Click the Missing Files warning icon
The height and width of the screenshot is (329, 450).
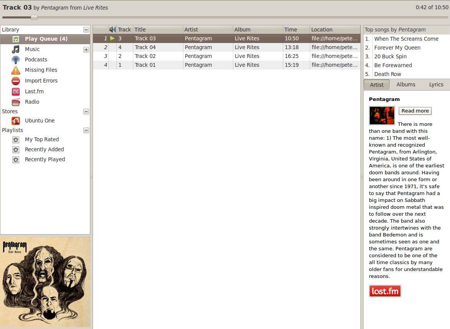click(16, 70)
